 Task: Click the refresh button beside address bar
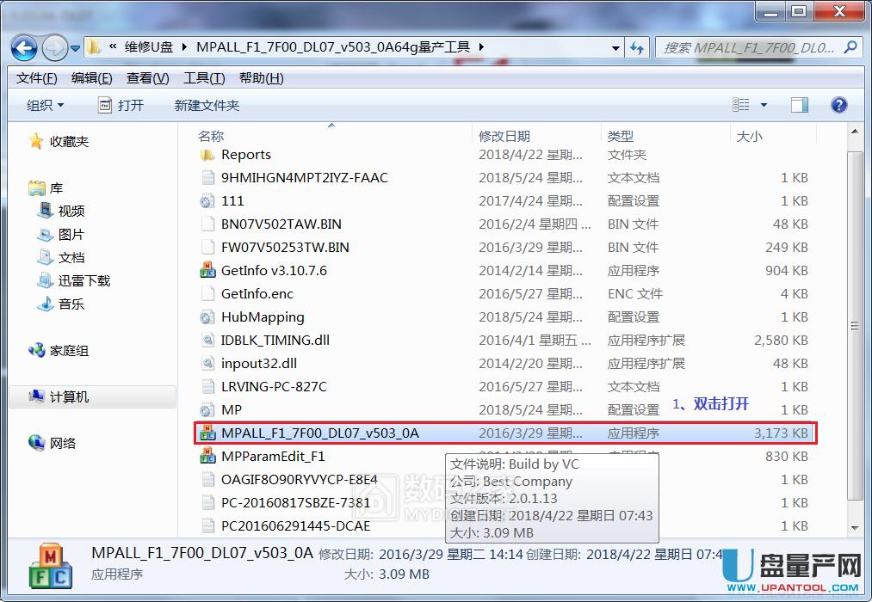coord(637,47)
